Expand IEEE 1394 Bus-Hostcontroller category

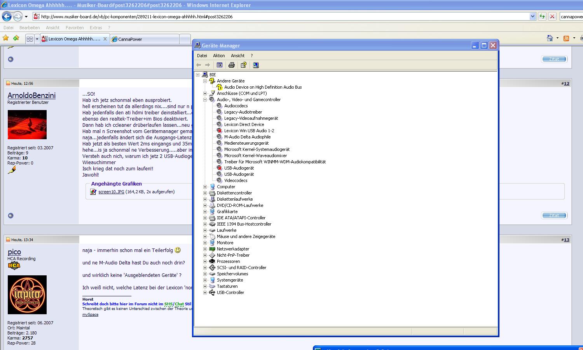tap(205, 224)
